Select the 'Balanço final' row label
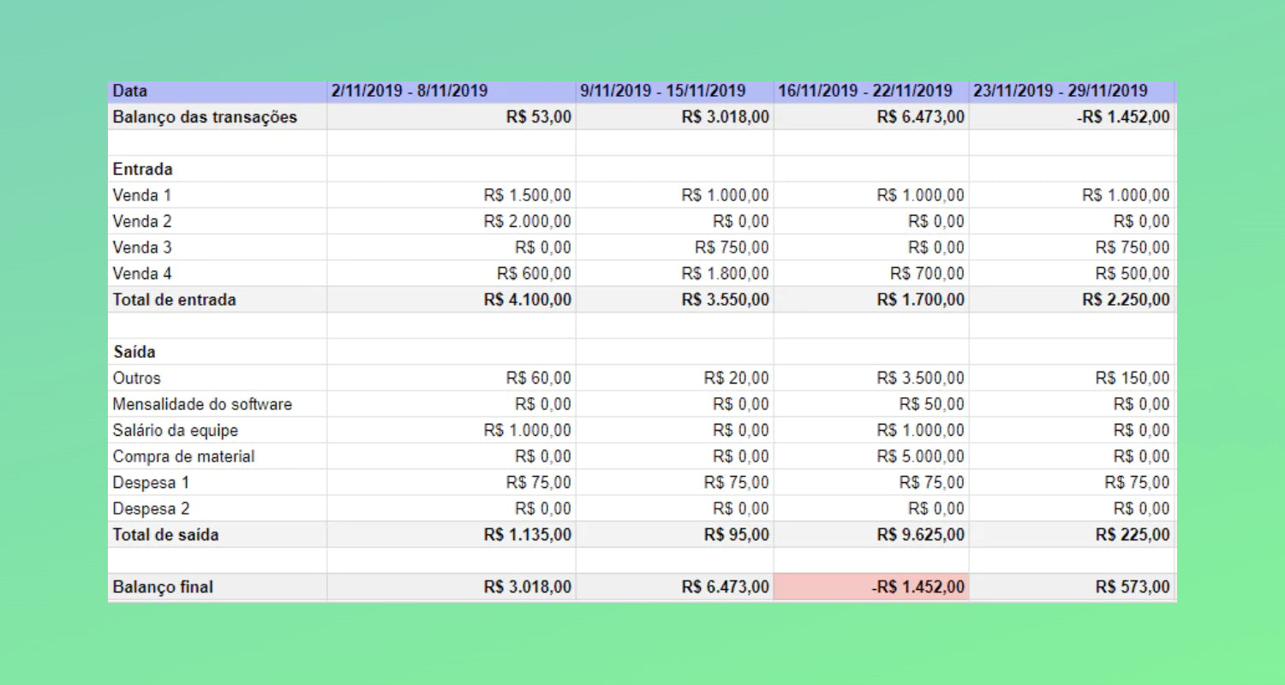 (218, 587)
